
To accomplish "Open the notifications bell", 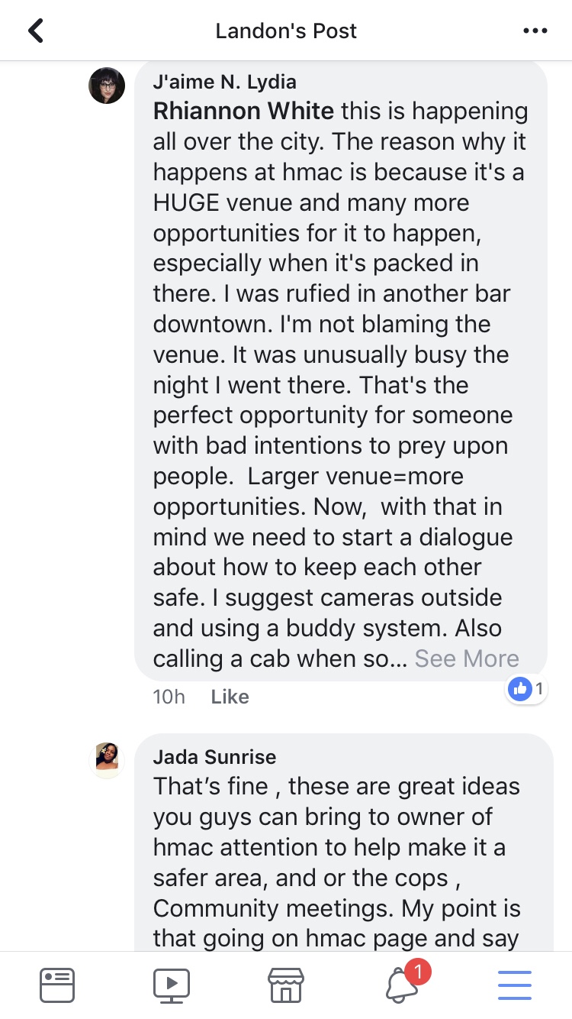I will click(x=402, y=985).
